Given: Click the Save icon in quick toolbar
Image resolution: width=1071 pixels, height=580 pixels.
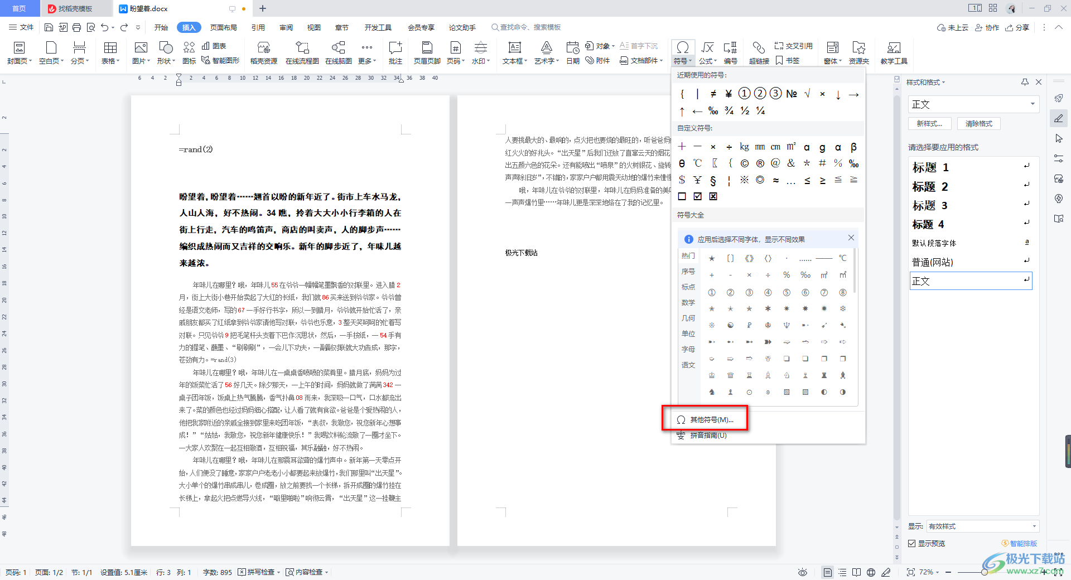Looking at the screenshot, I should (x=49, y=27).
